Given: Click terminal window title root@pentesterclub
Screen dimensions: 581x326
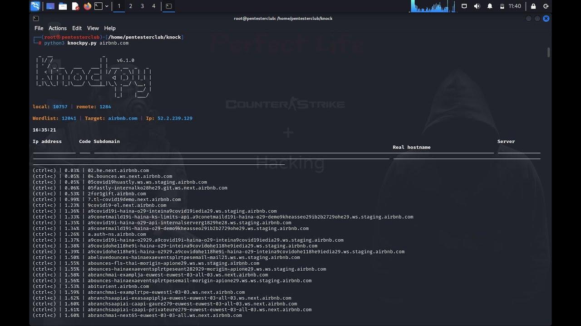Looking at the screenshot, I should 283,19.
